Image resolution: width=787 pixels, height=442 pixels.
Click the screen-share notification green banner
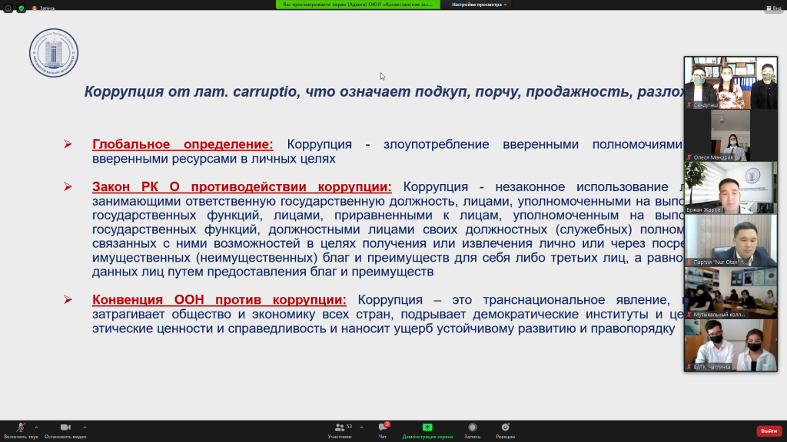[359, 5]
